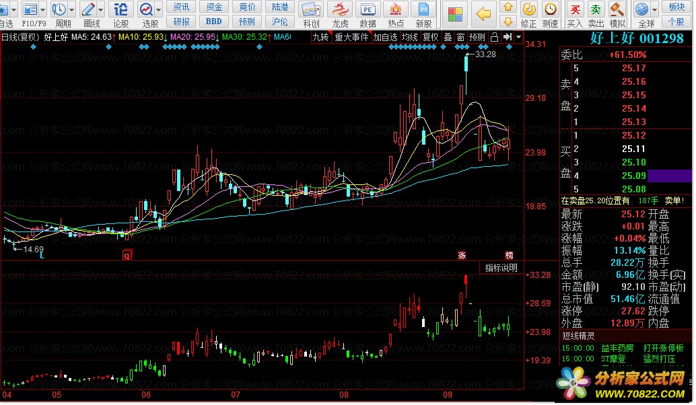
Task: Toggle the 预测 button on chart toolbar
Action: pyautogui.click(x=477, y=37)
